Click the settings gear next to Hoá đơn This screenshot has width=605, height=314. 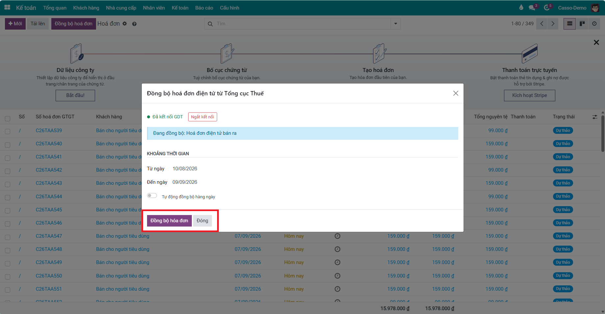(x=125, y=24)
